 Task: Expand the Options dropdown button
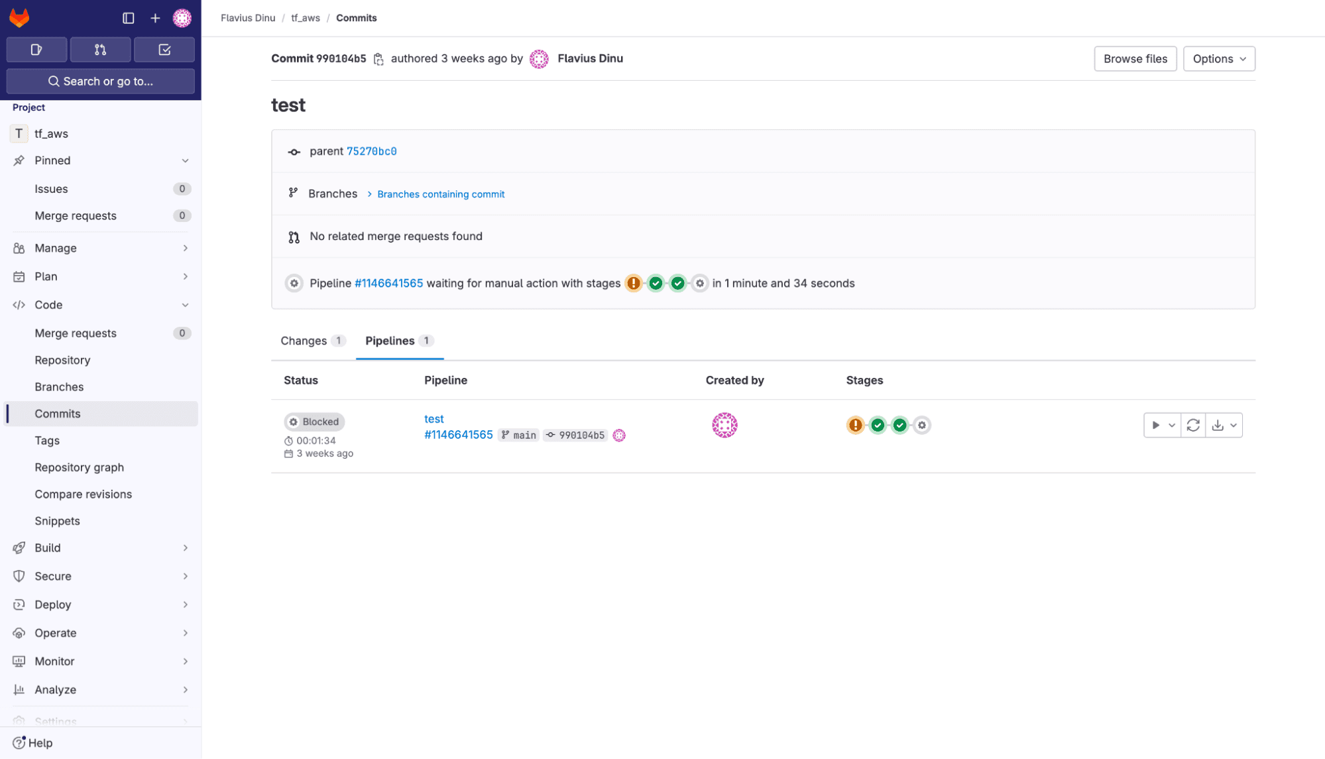(1218, 58)
